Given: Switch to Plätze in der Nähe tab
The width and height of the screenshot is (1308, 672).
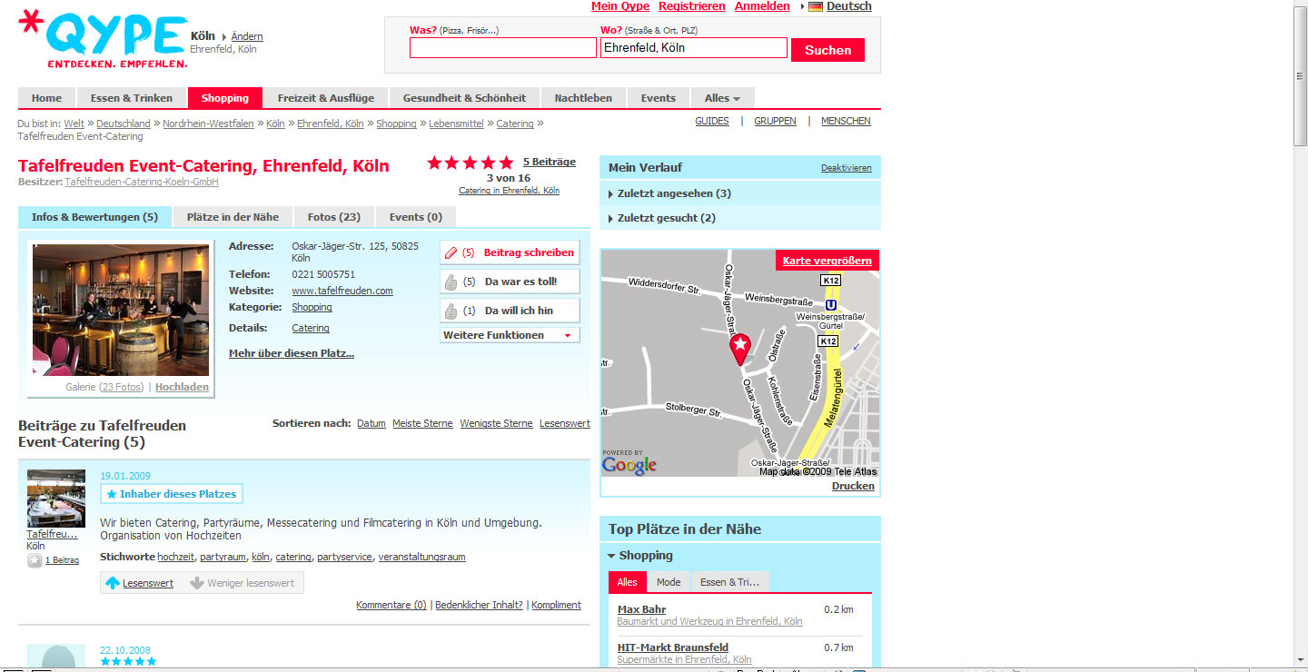Looking at the screenshot, I should pos(233,217).
